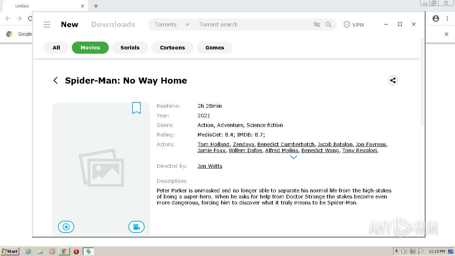Open media player taskbar icon
Screen dimensions: 455x256
[52, 251]
